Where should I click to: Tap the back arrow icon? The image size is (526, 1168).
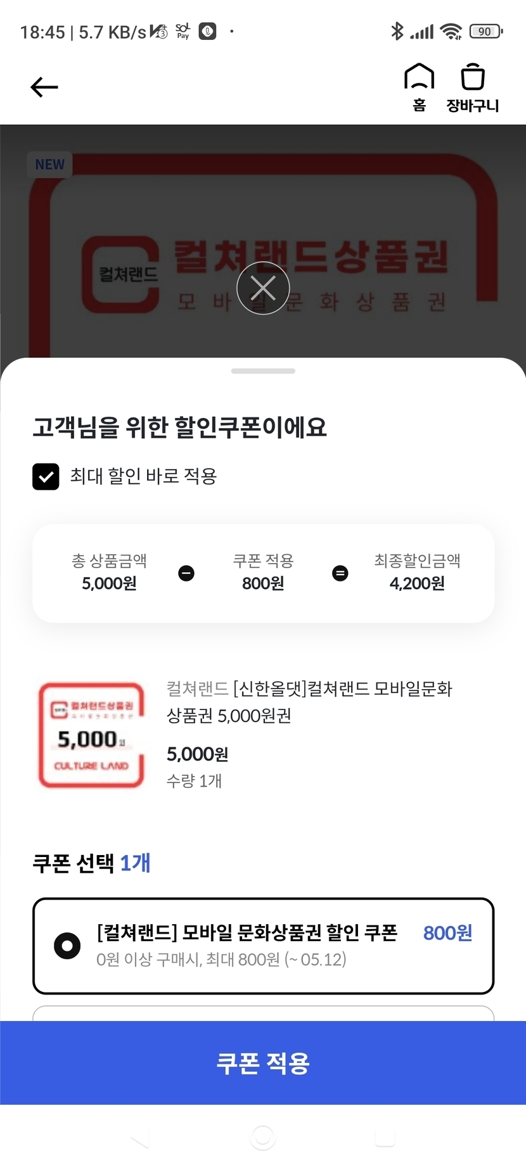pos(44,87)
